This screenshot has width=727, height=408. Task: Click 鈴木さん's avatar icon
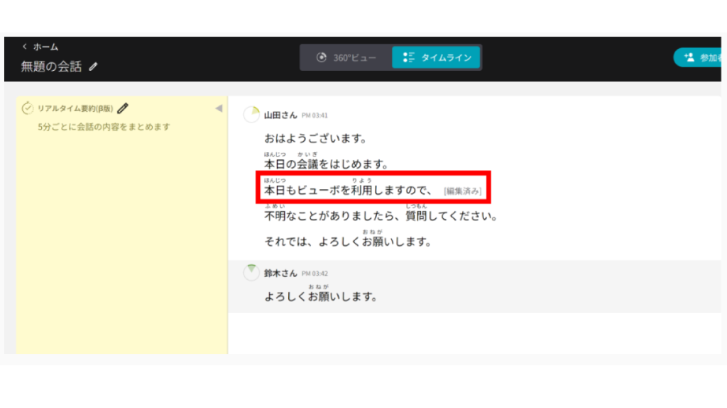(251, 273)
